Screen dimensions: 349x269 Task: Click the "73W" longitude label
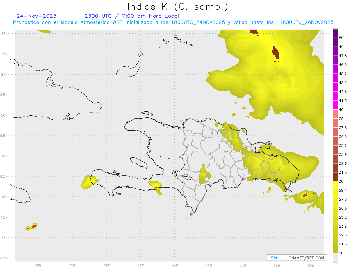click(140, 265)
